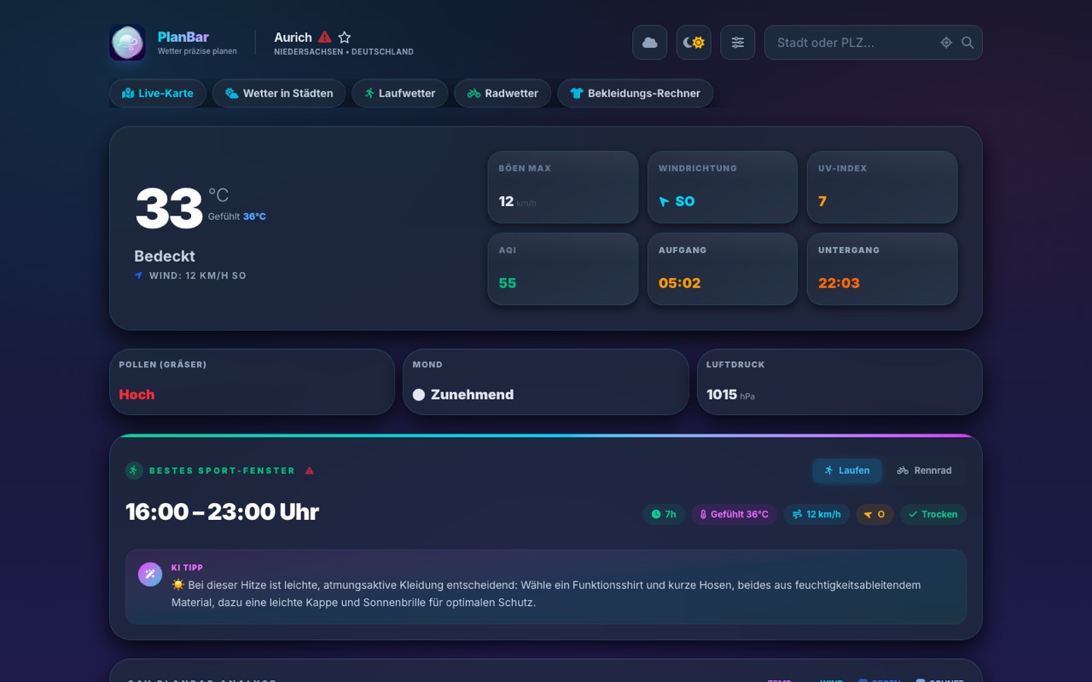Click the warning icon beside Bestes Sport-Fenster
The image size is (1092, 682).
point(310,471)
